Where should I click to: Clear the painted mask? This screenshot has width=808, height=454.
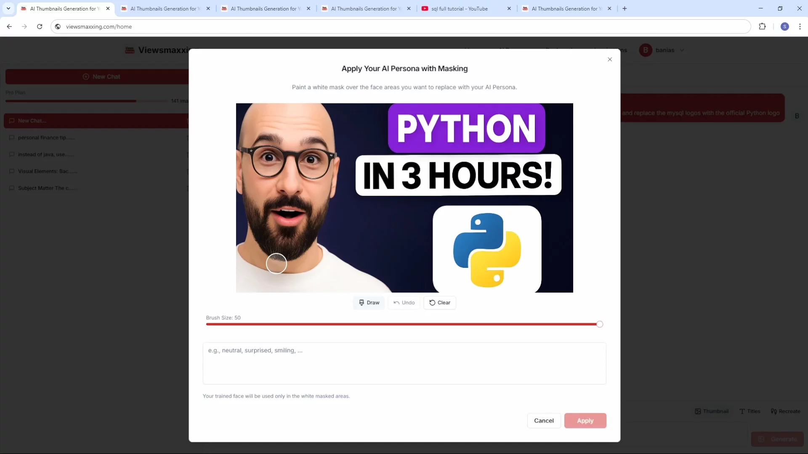[440, 303]
